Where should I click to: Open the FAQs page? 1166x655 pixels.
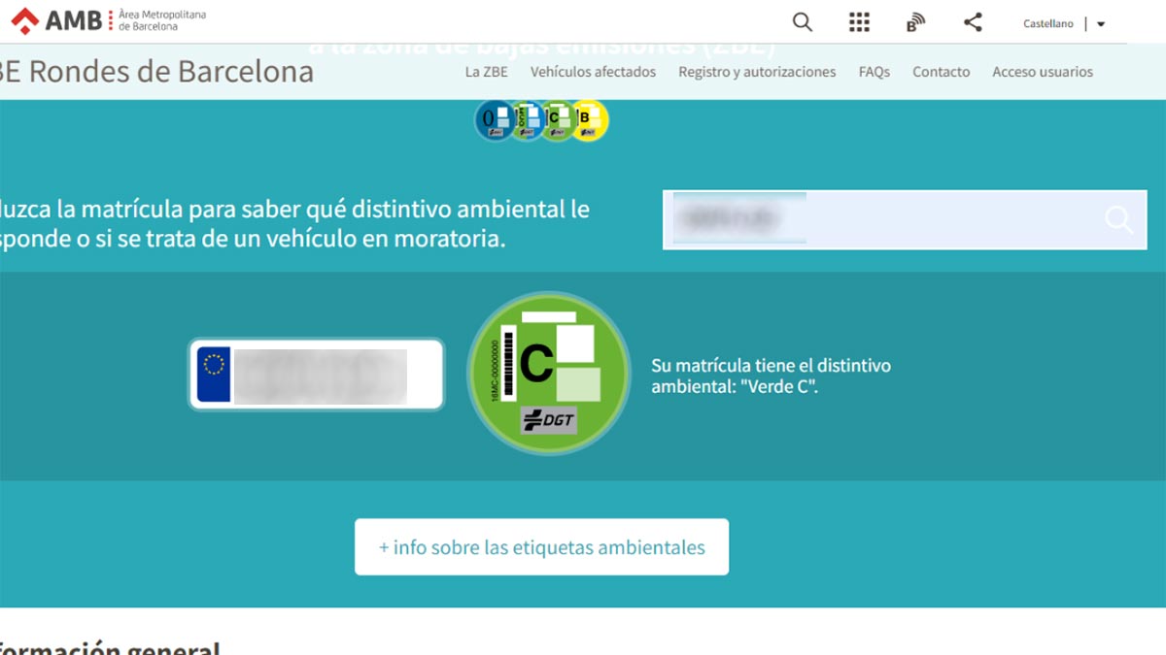874,72
